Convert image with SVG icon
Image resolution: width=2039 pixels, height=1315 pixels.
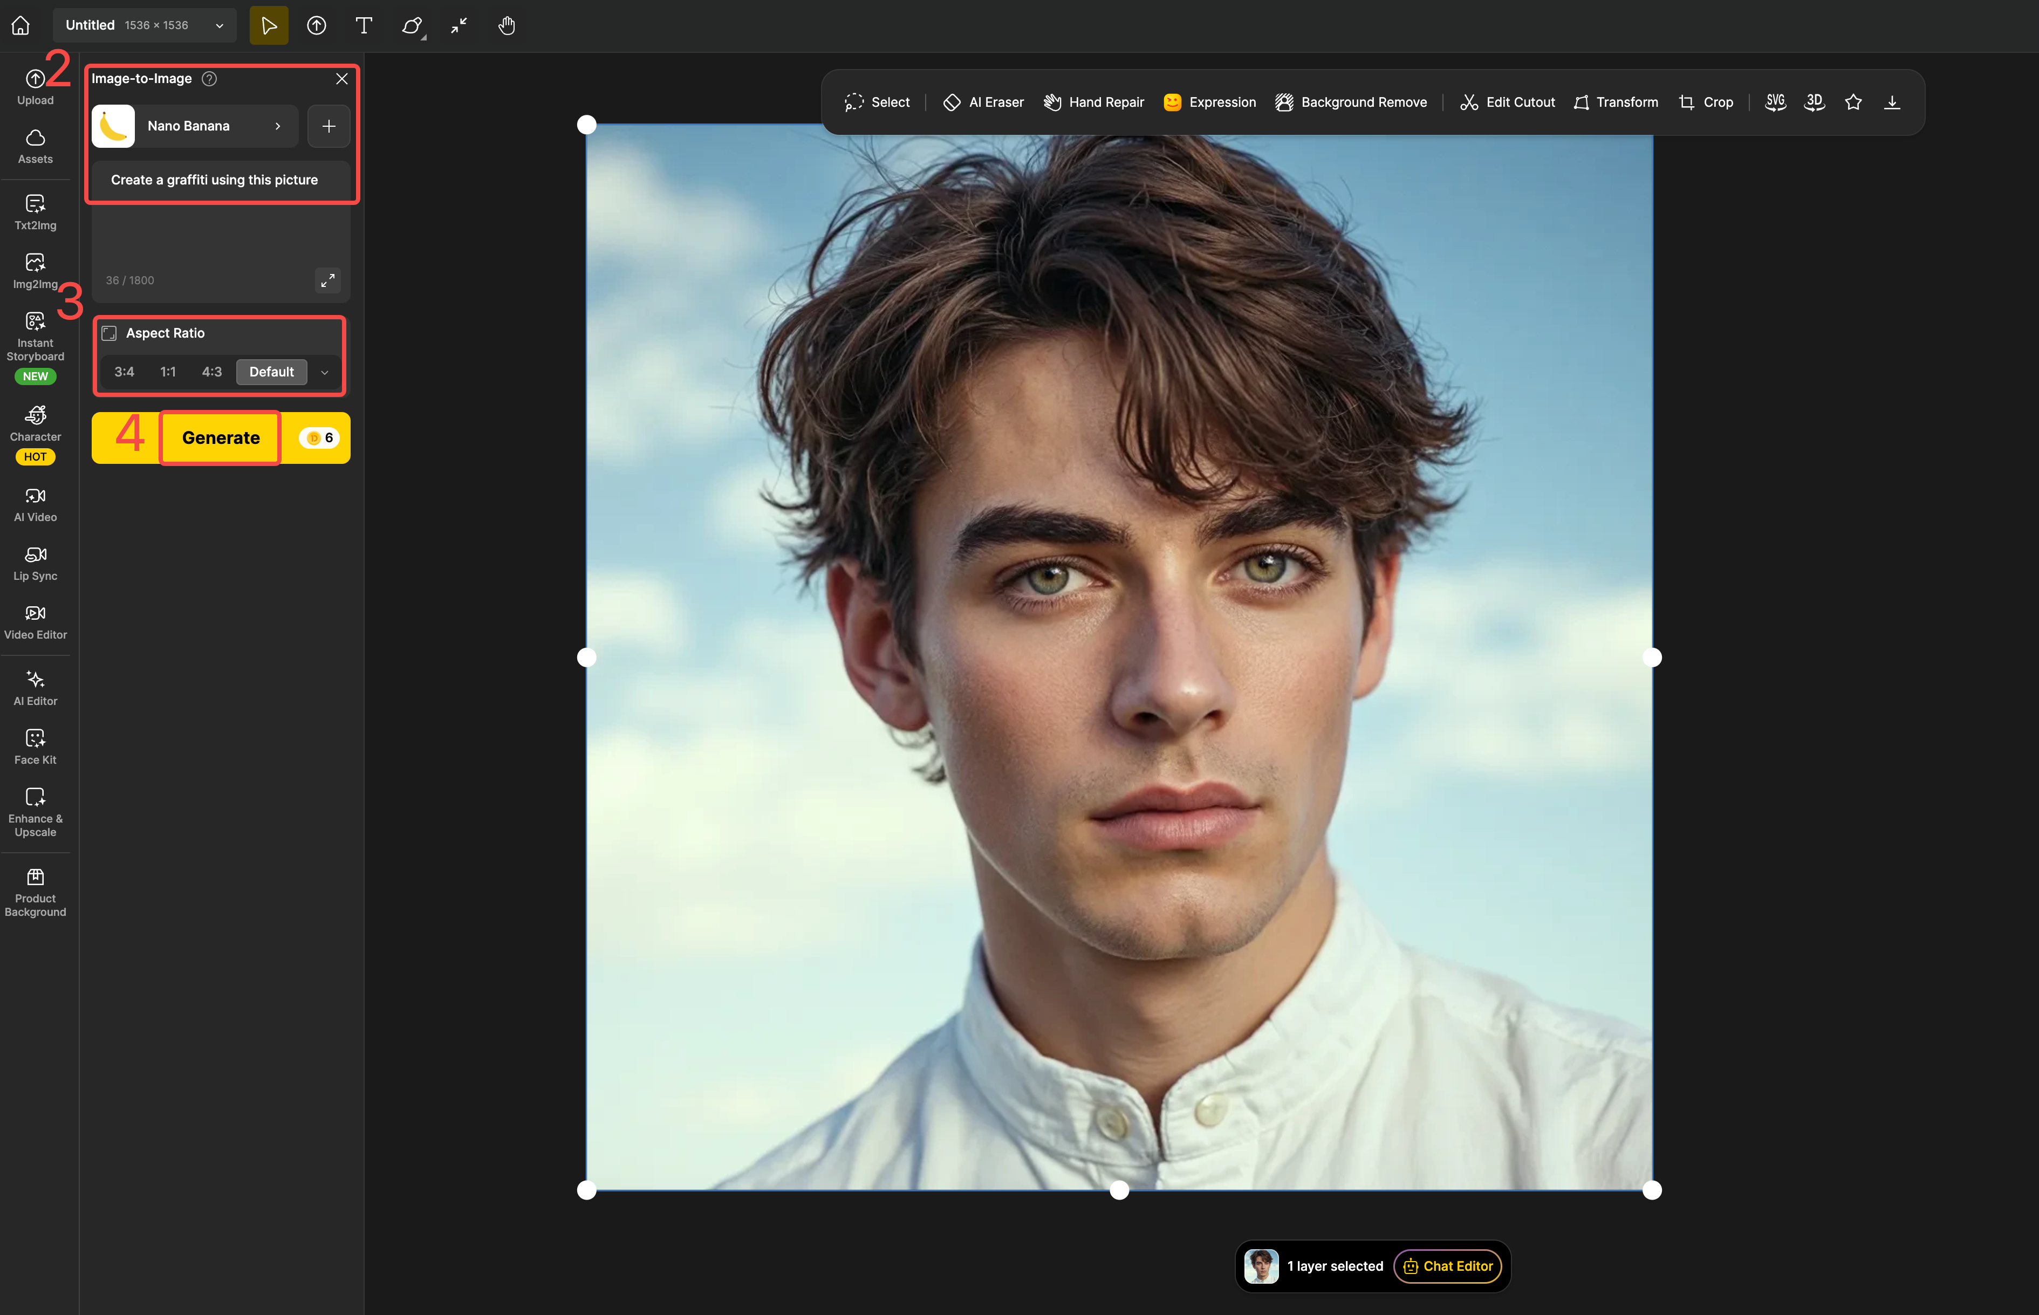(1775, 102)
